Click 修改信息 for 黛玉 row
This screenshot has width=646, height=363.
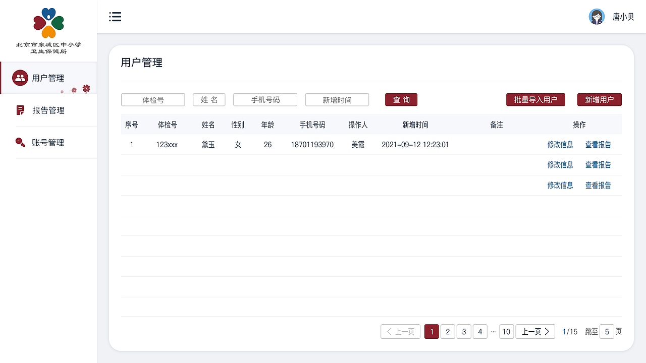tap(560, 145)
